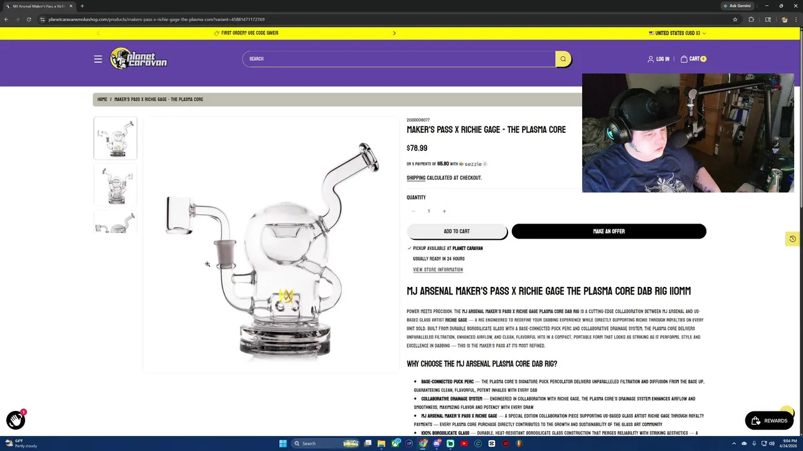803x451 pixels.
Task: Bookmark this page with star icon
Action: click(x=735, y=19)
